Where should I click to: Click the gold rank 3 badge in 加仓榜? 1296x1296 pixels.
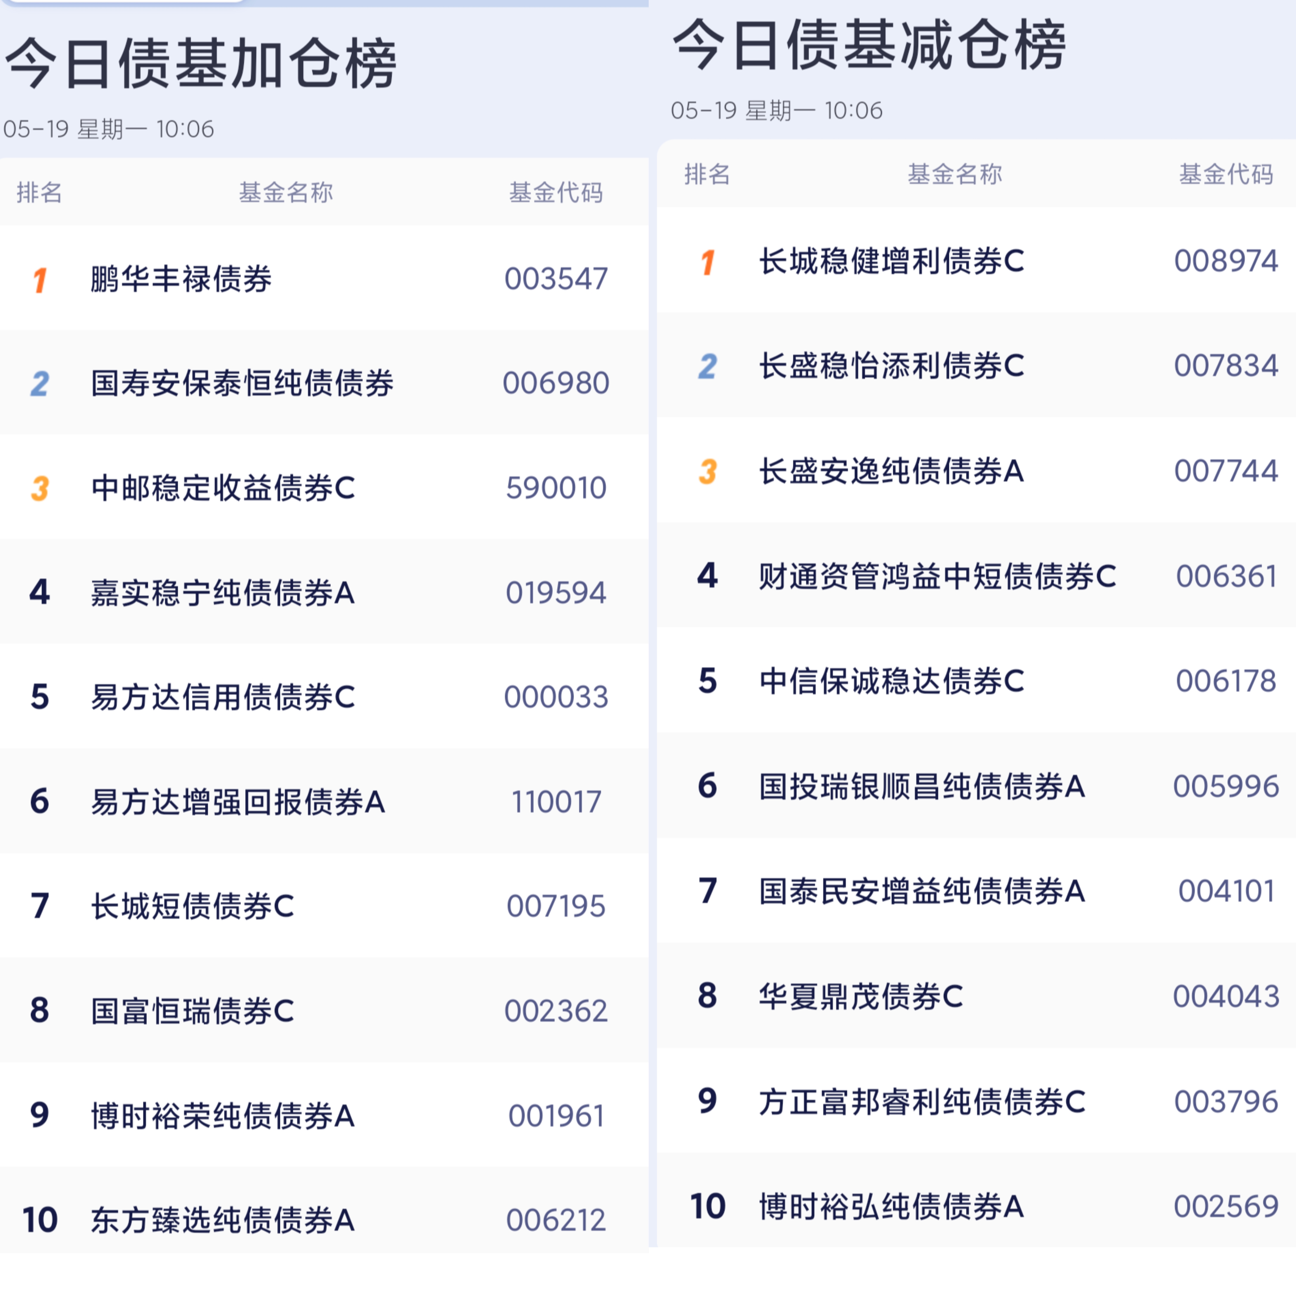point(40,488)
